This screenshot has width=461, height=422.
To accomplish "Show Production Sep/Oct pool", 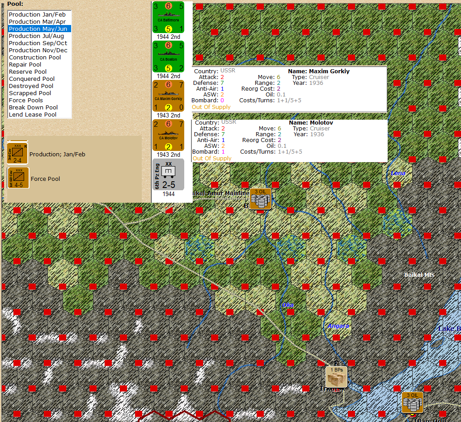I will [x=39, y=43].
